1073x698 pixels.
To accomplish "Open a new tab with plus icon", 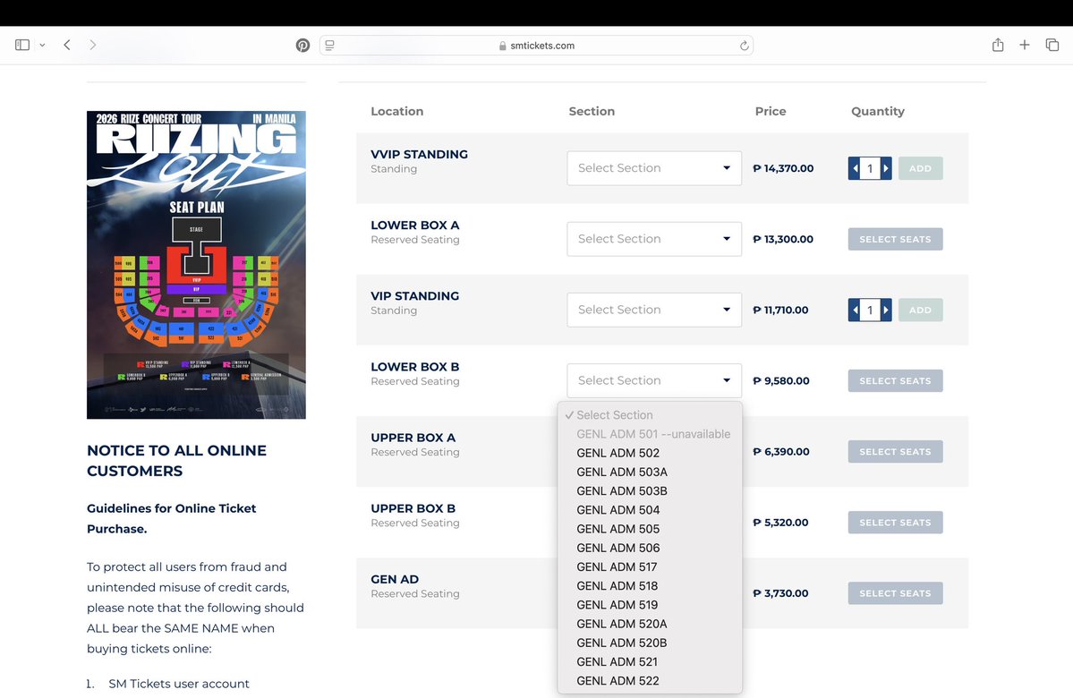I will (x=1025, y=45).
